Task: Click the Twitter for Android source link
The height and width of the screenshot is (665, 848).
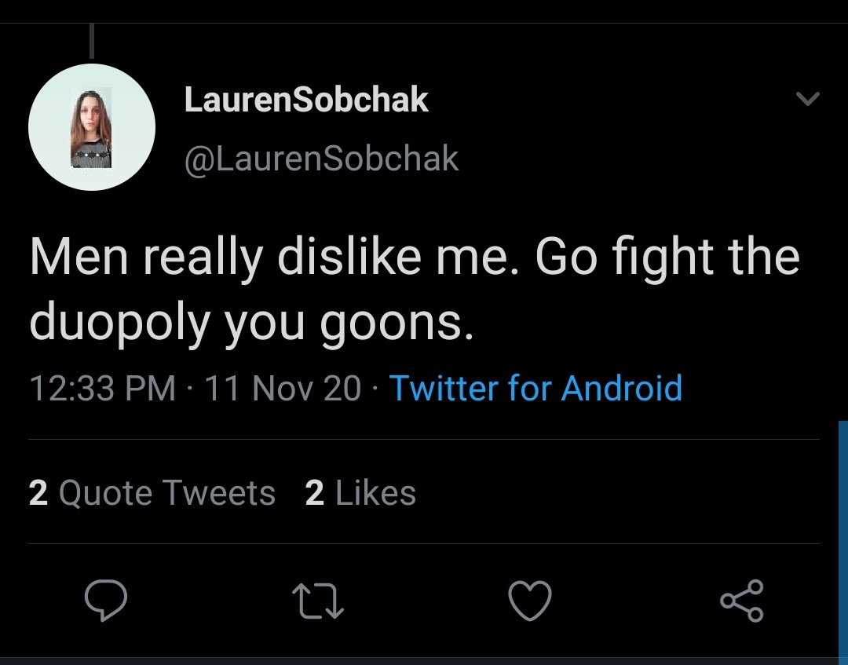Action: click(x=535, y=388)
